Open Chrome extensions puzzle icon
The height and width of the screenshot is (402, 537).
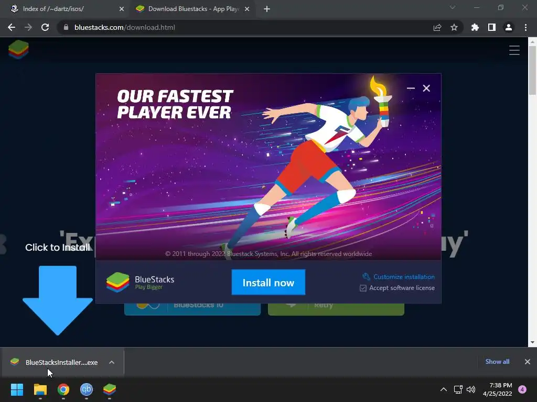tap(475, 27)
